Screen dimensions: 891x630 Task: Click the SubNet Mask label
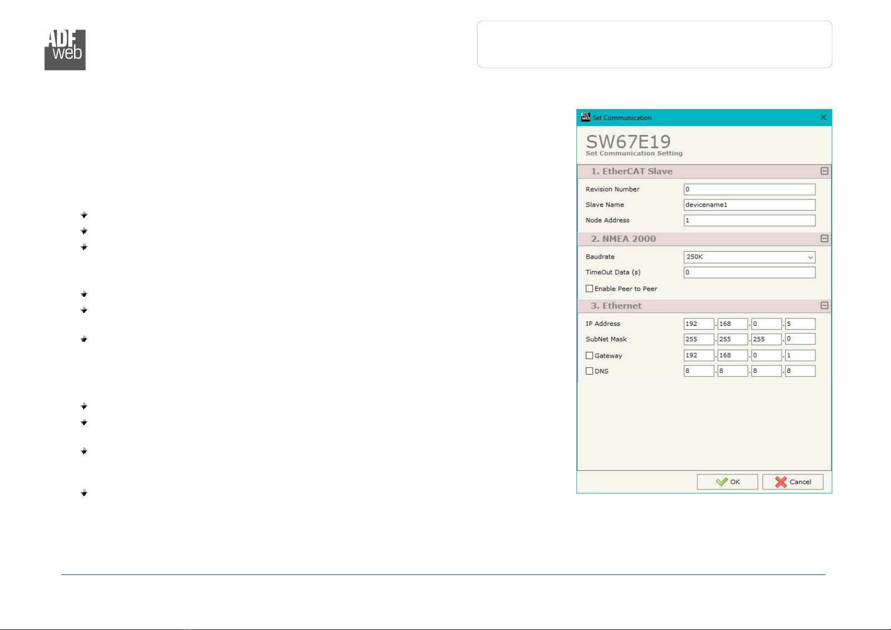point(606,339)
